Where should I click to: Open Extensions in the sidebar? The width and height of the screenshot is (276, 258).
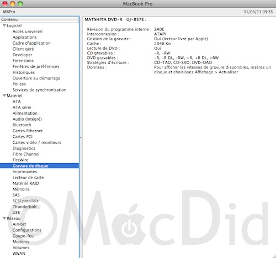click(23, 61)
